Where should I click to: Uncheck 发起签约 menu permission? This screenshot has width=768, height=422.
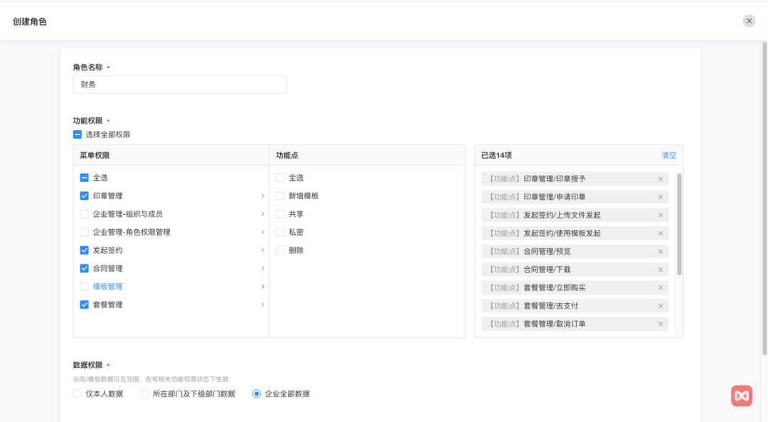pos(84,250)
